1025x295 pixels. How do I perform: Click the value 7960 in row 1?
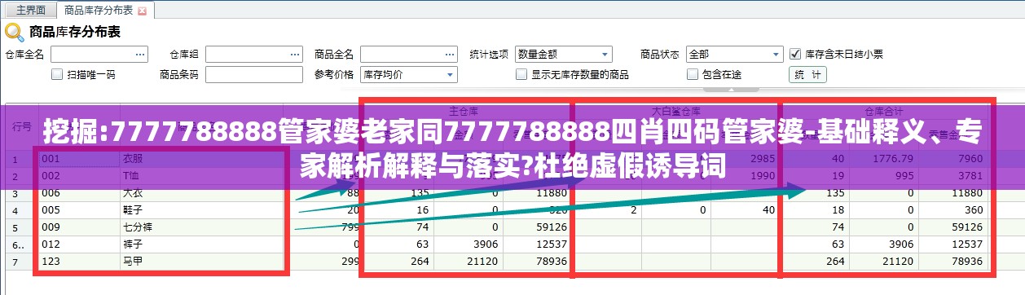(970, 158)
